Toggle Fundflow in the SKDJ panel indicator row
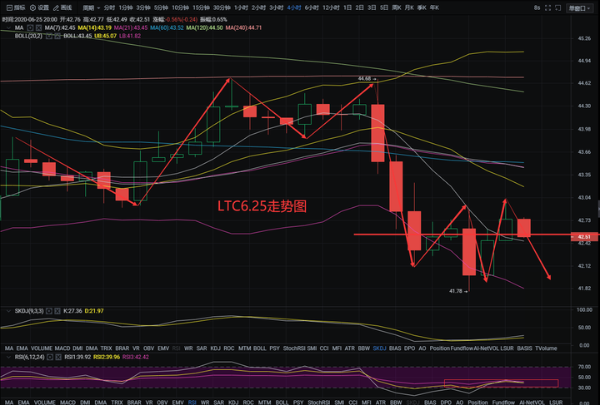The height and width of the screenshot is (405, 600). (462, 348)
